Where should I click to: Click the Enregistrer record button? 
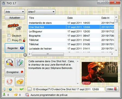click(15, 72)
